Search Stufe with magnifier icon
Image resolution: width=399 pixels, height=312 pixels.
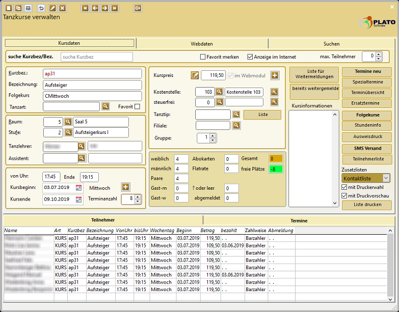[68, 132]
